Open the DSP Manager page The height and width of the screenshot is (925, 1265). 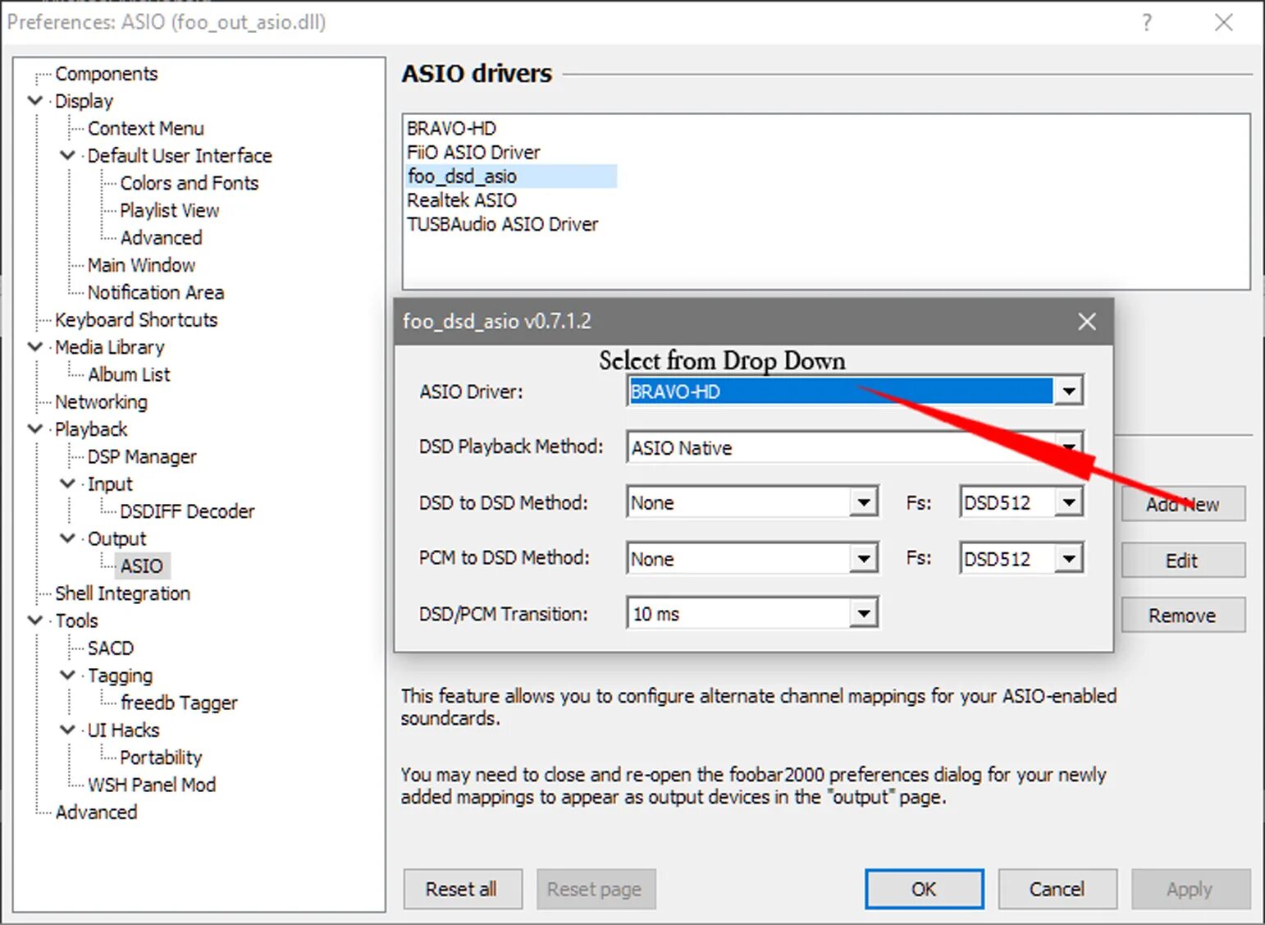[142, 456]
